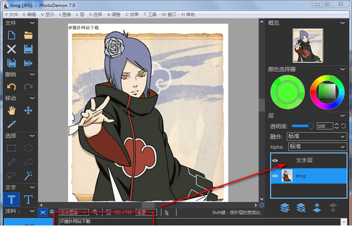Click the Undo arrow icon
This screenshot has height=234, width=352.
pos(11,86)
